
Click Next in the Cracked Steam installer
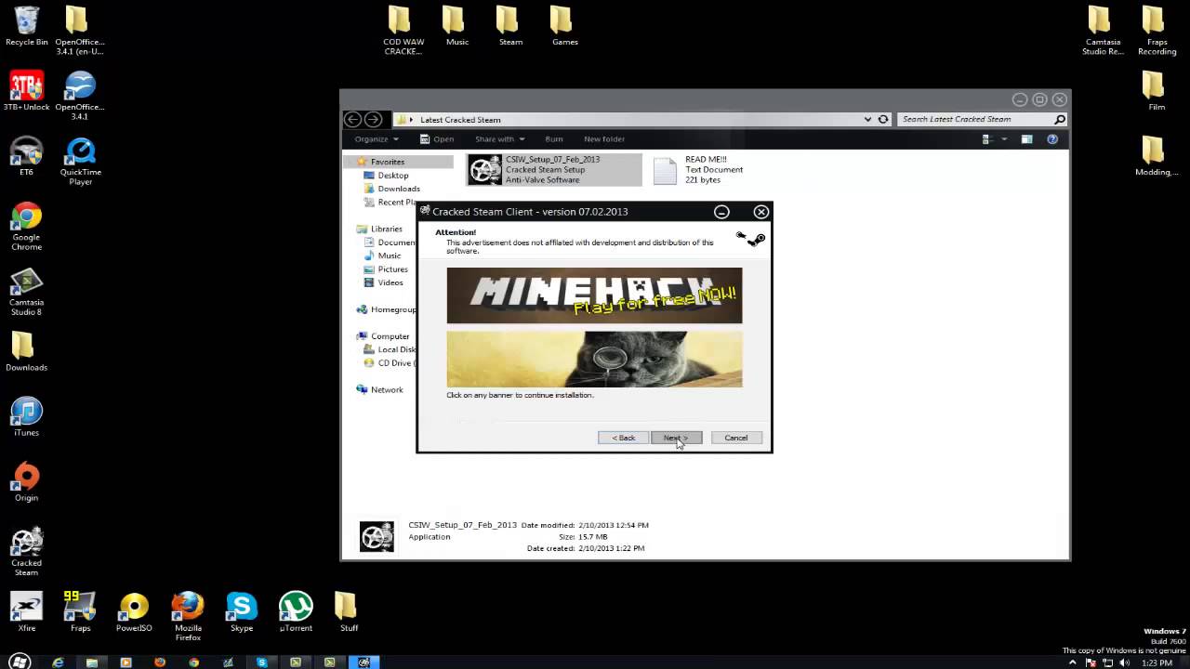676,438
